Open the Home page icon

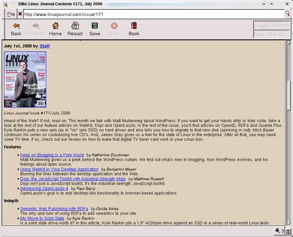(56, 26)
